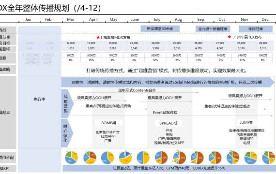Screen dimensions: 276x174
Task: Click the Sep month label on the timeline
Action: pos(200,19)
